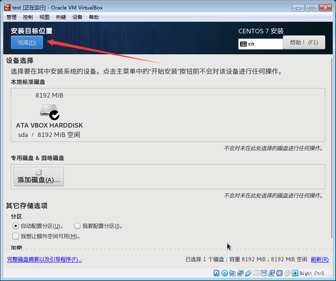Click the 帮助！(F1) help button
This screenshot has height=281, width=336.
coord(304,42)
